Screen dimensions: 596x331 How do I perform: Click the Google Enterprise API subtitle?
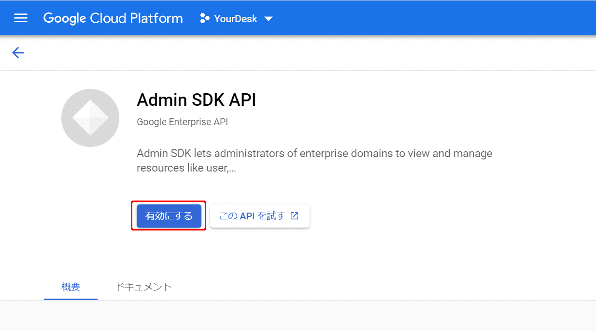(x=183, y=122)
